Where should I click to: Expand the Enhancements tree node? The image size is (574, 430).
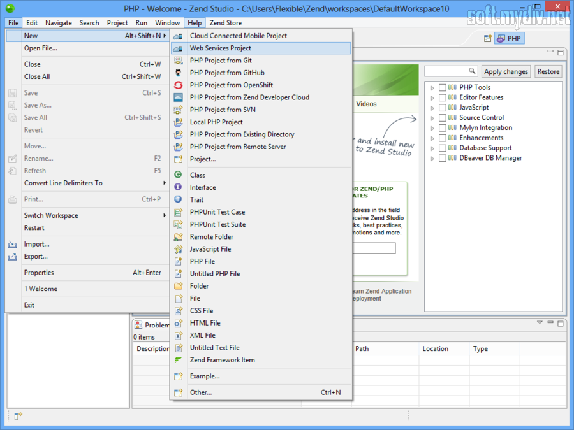(x=432, y=138)
